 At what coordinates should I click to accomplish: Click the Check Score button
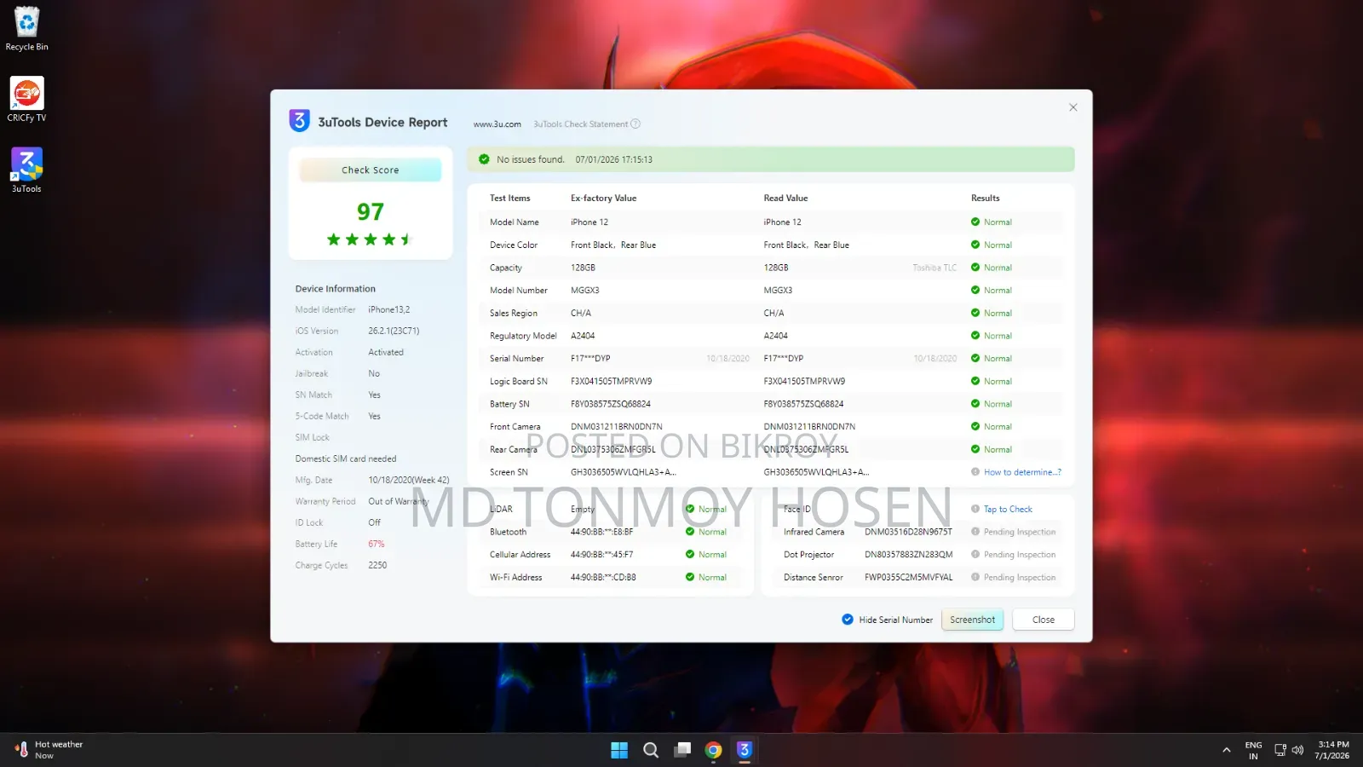click(x=371, y=170)
